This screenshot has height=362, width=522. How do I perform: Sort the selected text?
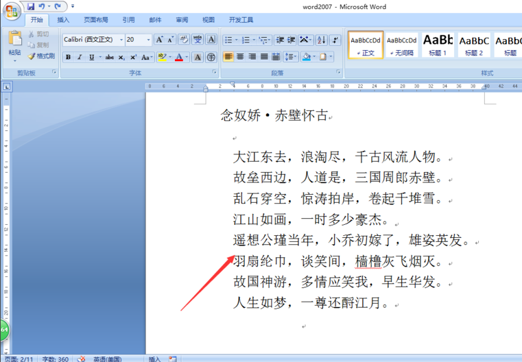click(322, 40)
